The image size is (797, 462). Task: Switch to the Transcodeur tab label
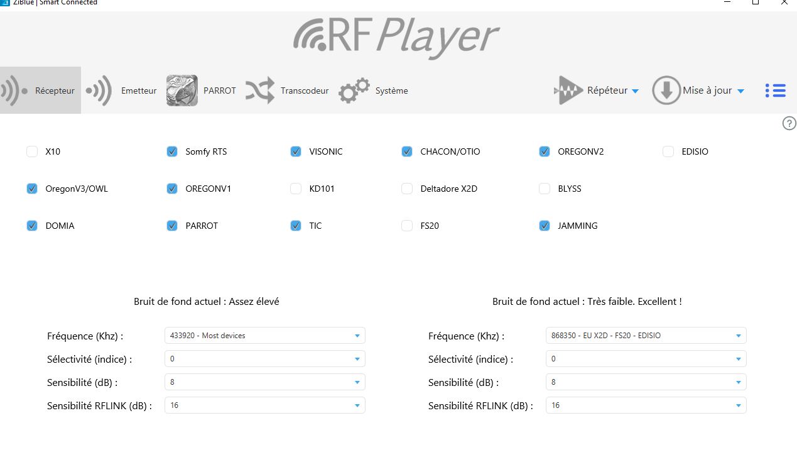pyautogui.click(x=305, y=91)
